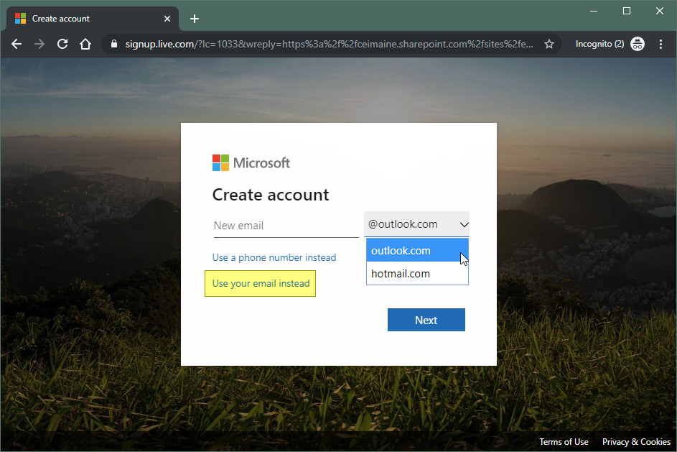
Task: Open the Chrome three-dot menu
Action: (660, 44)
